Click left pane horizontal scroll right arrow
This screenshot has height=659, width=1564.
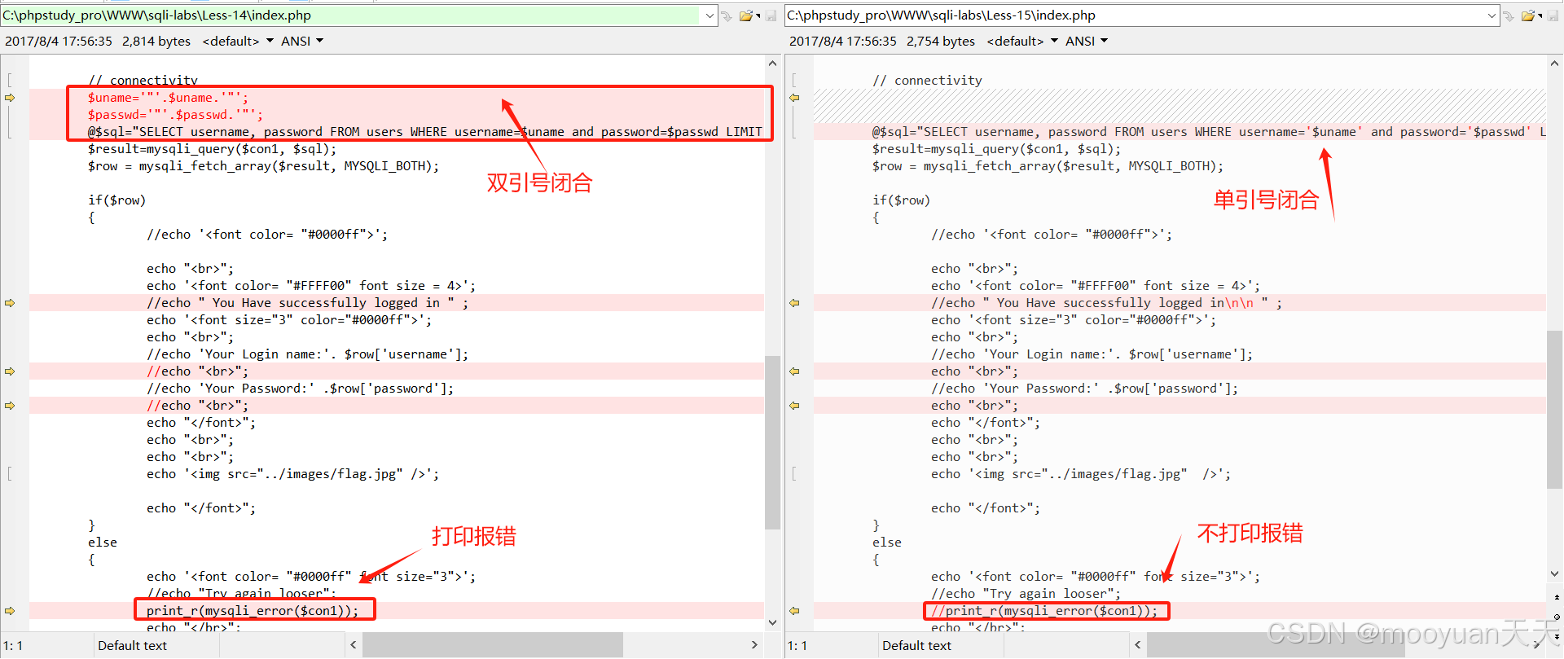pyautogui.click(x=754, y=645)
